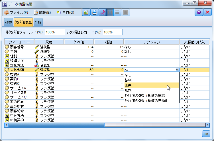Viewport: 214px width, 141px height.
Task: Click the diamond icon beside 契約A
Action: tap(7, 74)
